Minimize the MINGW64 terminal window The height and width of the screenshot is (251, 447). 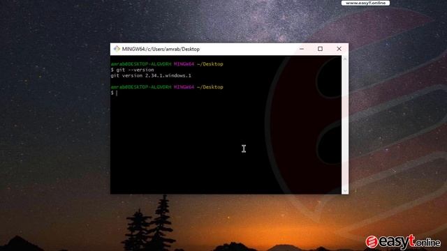(x=302, y=49)
